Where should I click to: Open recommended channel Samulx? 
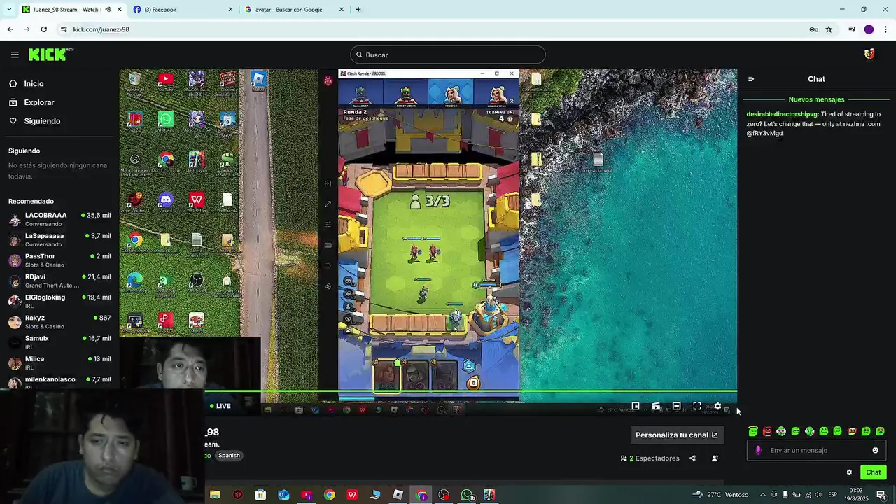coord(59,342)
